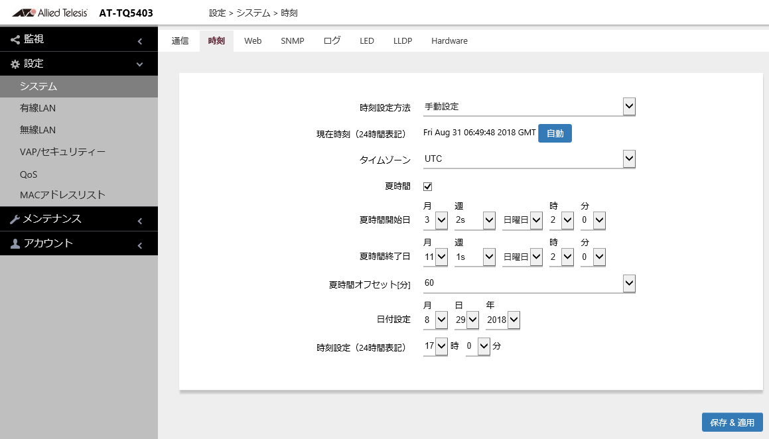
Task: Open the 夏時間オフセット dropdown
Action: coord(629,283)
